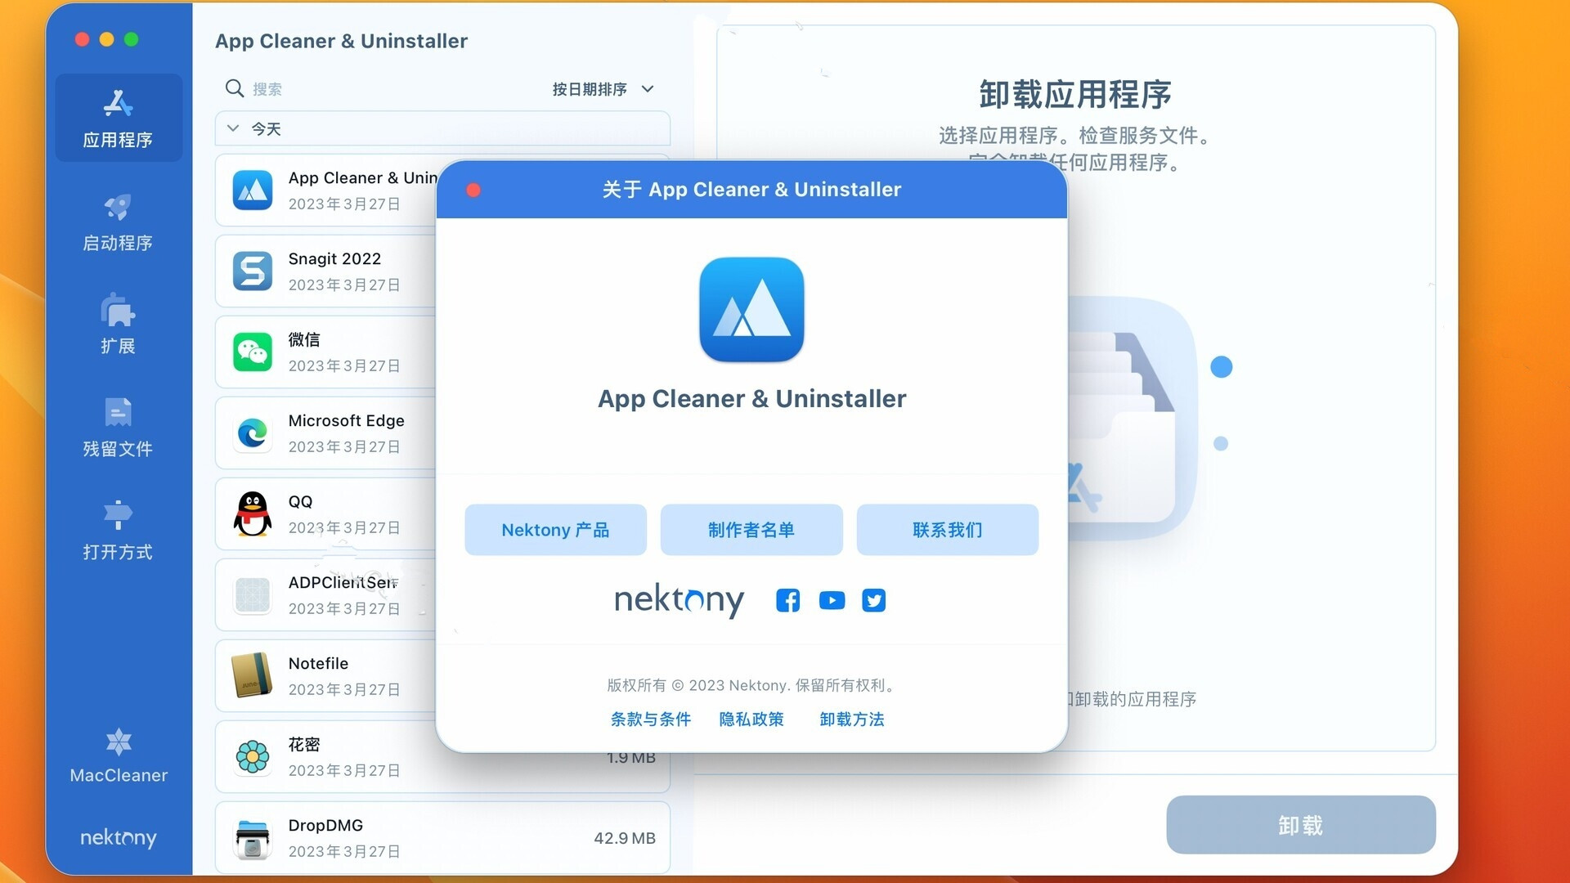Select the 花密 flower icon
Image resolution: width=1570 pixels, height=883 pixels.
(x=253, y=756)
